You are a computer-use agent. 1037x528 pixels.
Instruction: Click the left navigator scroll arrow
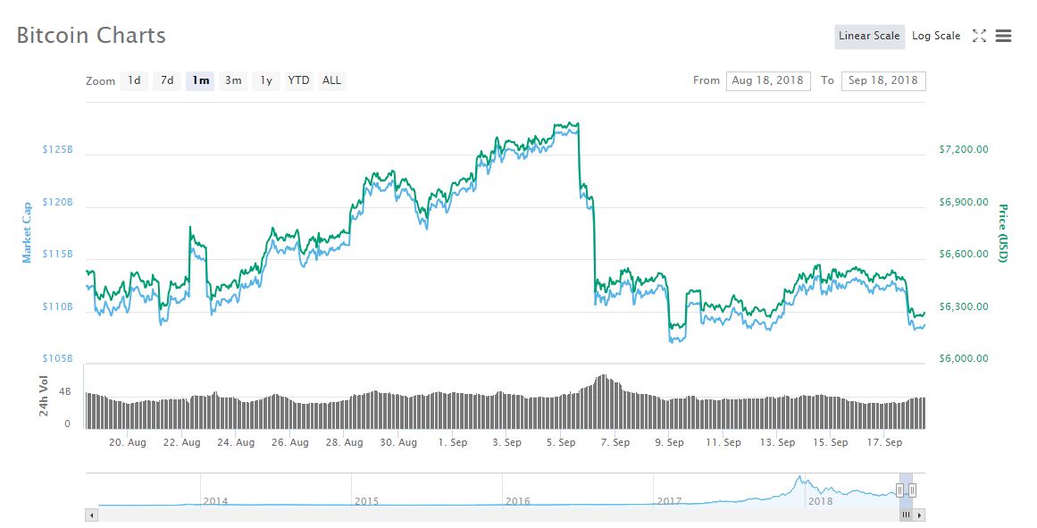(90, 515)
